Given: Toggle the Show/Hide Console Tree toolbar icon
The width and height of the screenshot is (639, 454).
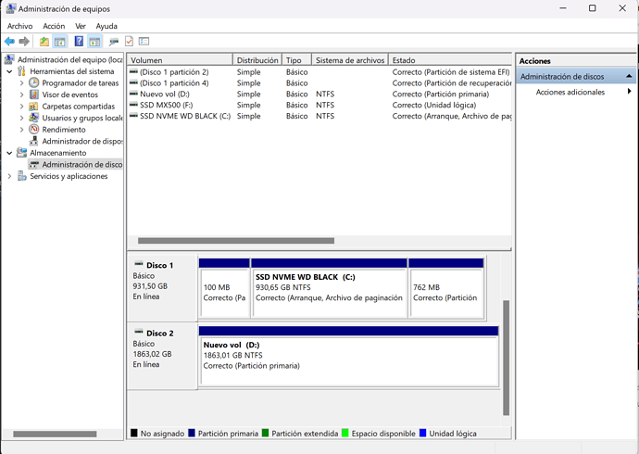Looking at the screenshot, I should (x=60, y=41).
